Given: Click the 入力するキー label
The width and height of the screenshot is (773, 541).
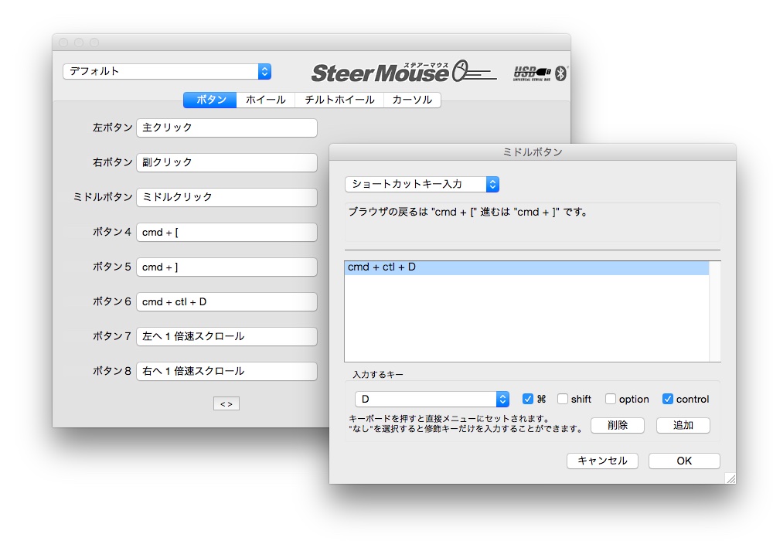Looking at the screenshot, I should (x=378, y=375).
